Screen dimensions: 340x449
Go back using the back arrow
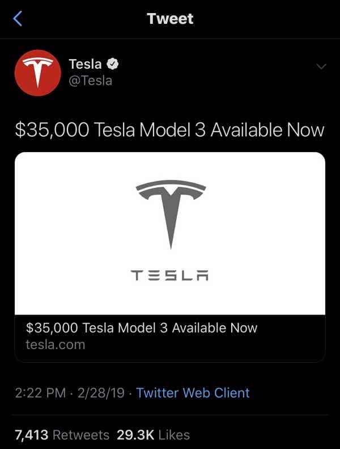coord(18,19)
